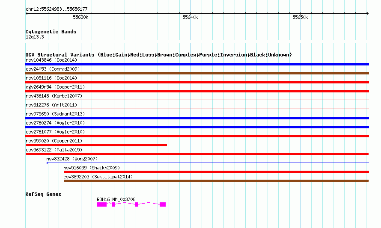Click the blue esv2760274 variant bar
The image size is (381, 228).
pyautogui.click(x=197, y=127)
